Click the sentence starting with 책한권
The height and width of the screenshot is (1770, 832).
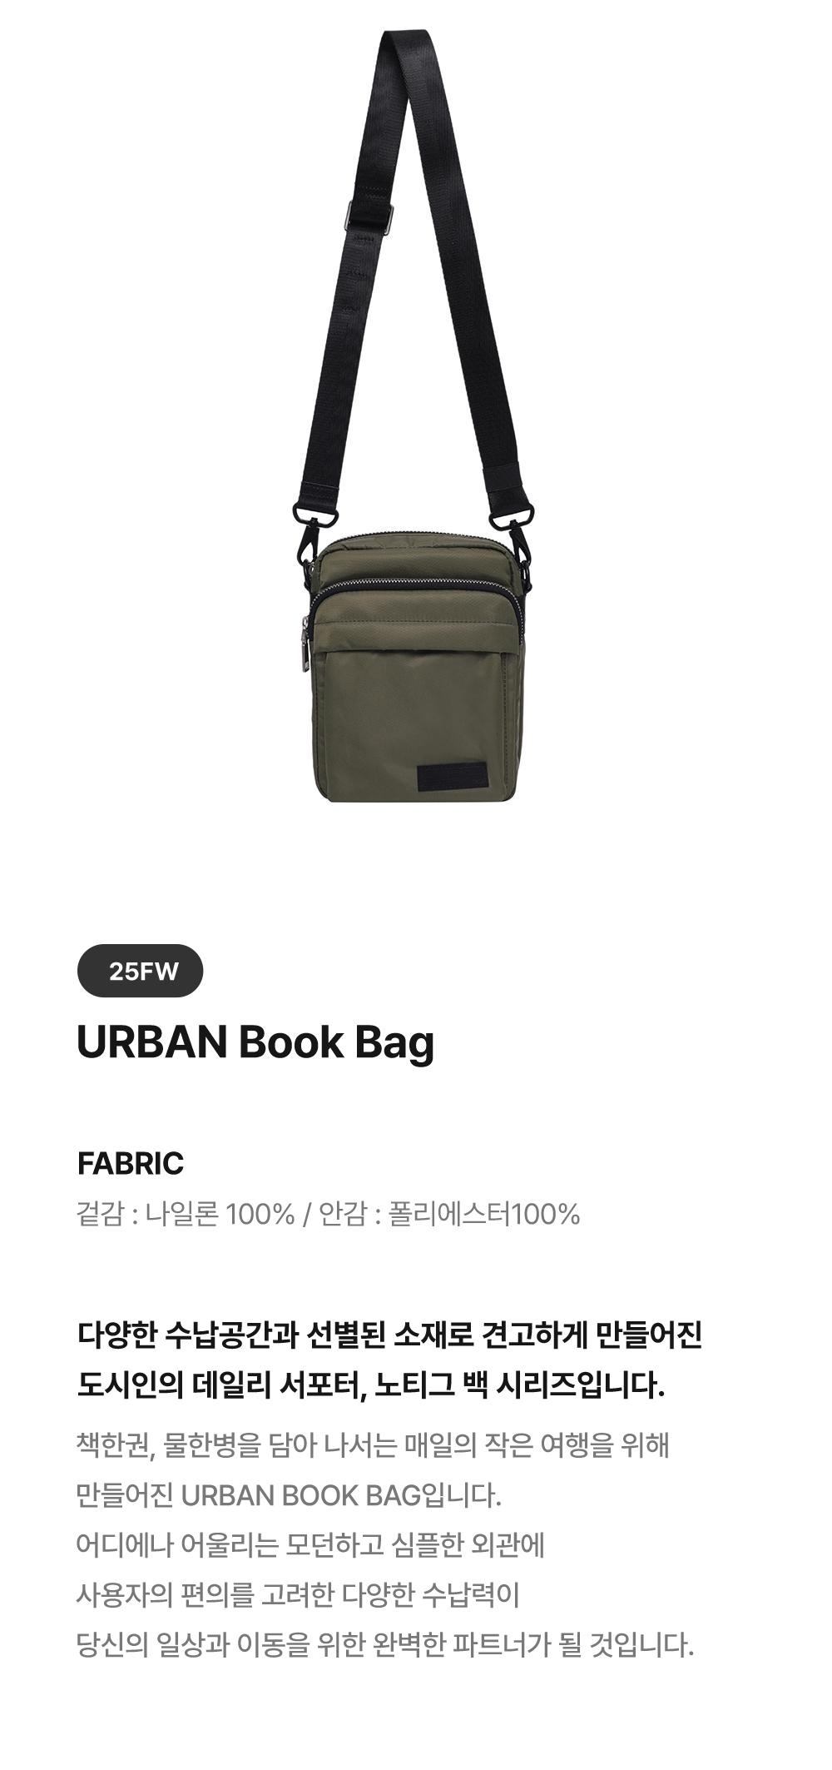373,1445
